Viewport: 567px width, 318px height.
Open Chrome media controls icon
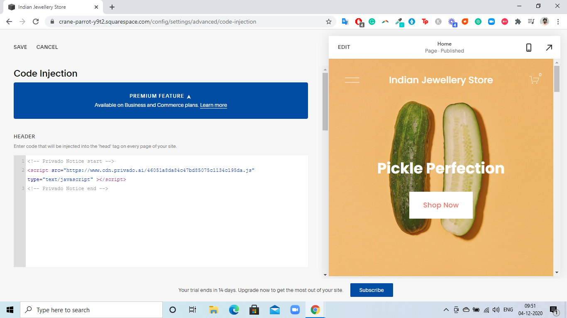point(531,22)
